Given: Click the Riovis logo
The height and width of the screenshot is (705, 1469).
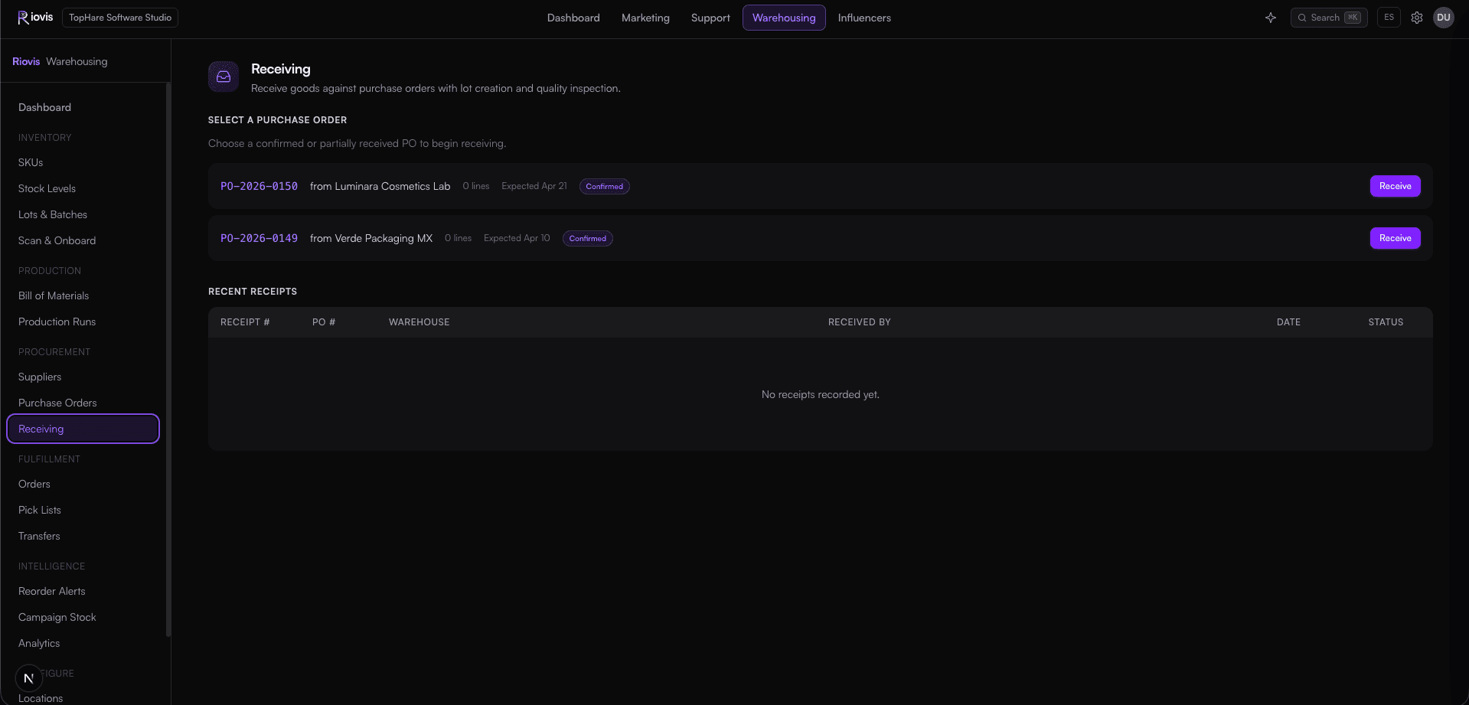Looking at the screenshot, I should click(x=35, y=18).
